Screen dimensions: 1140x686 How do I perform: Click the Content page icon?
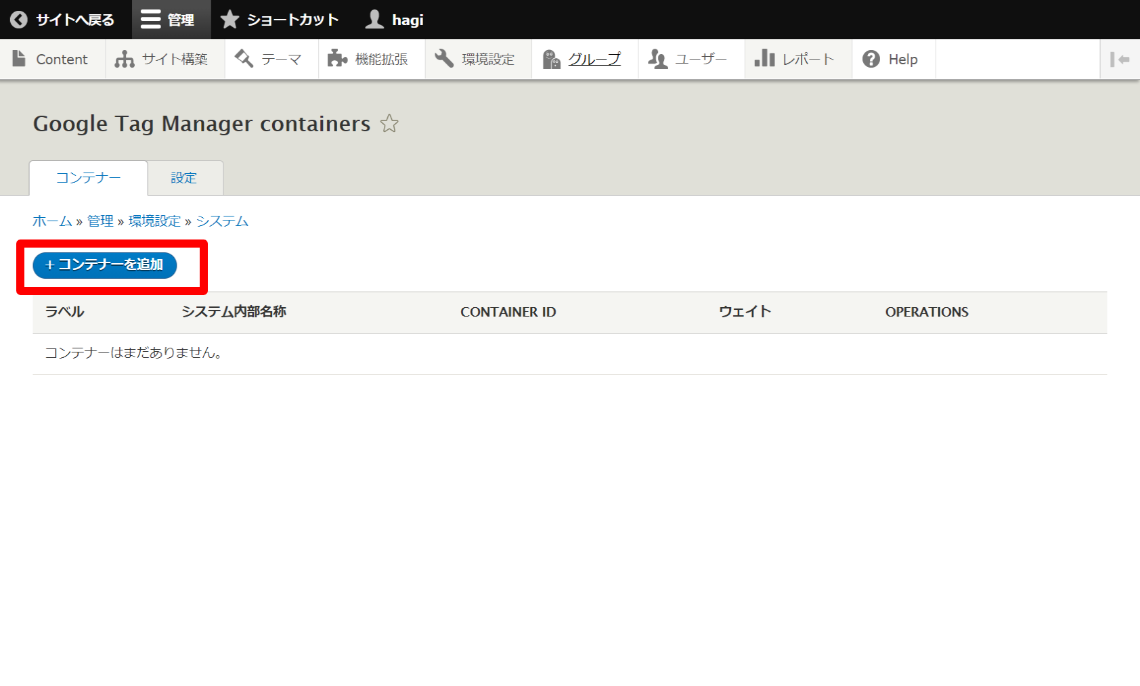20,59
